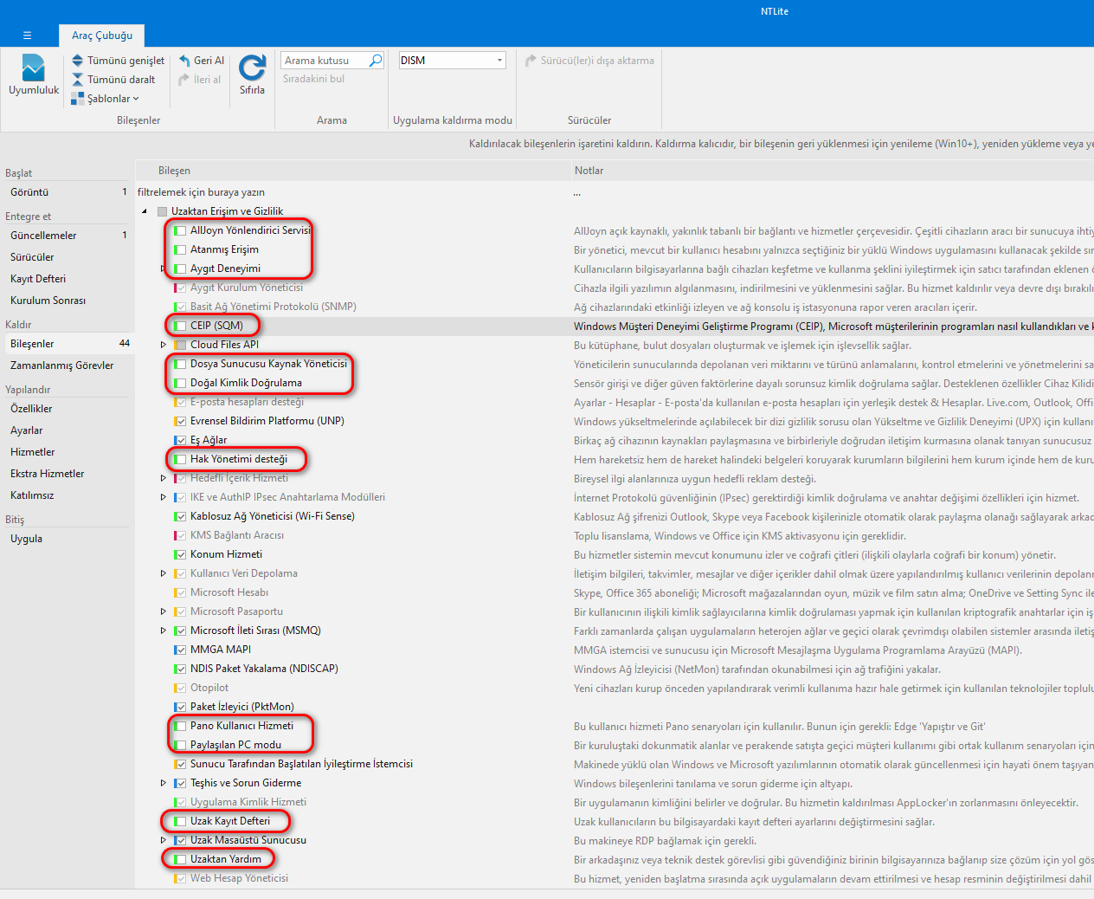Toggle the Dosya Sunucusu Kaynak Yöneticisi checkbox

(181, 364)
